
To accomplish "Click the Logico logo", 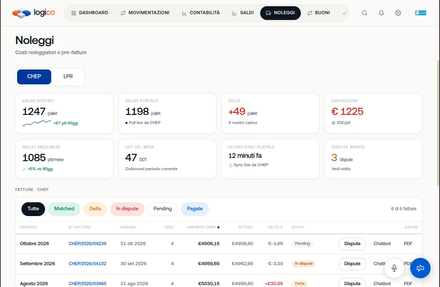I will (x=33, y=13).
